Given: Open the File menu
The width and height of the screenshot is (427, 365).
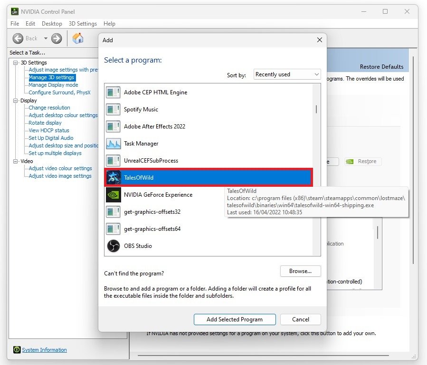Looking at the screenshot, I should [15, 24].
